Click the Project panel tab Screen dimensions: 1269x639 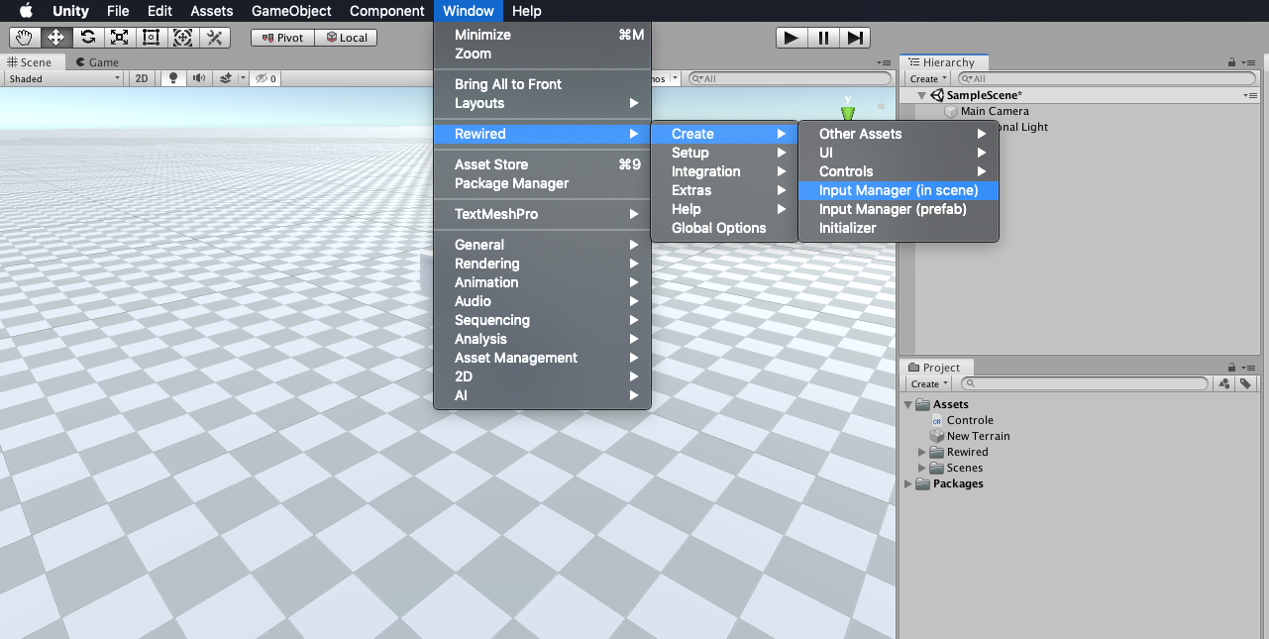pyautogui.click(x=935, y=367)
